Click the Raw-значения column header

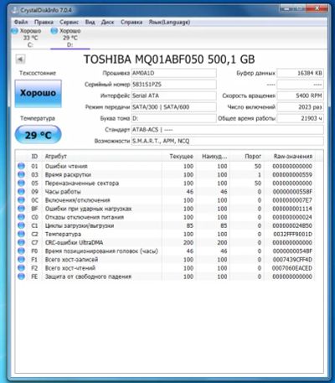pos(292,156)
